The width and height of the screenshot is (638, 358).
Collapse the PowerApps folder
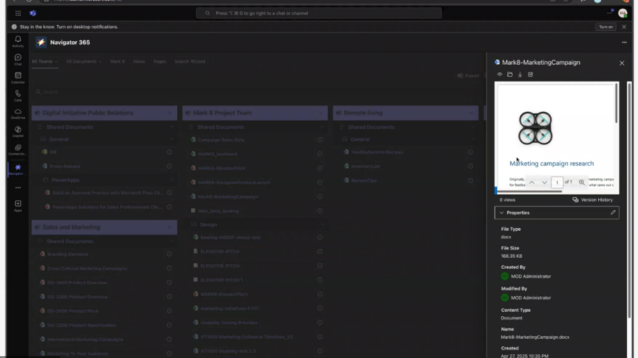pyautogui.click(x=171, y=180)
